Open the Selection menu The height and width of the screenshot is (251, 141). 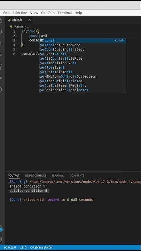click(20, 13)
